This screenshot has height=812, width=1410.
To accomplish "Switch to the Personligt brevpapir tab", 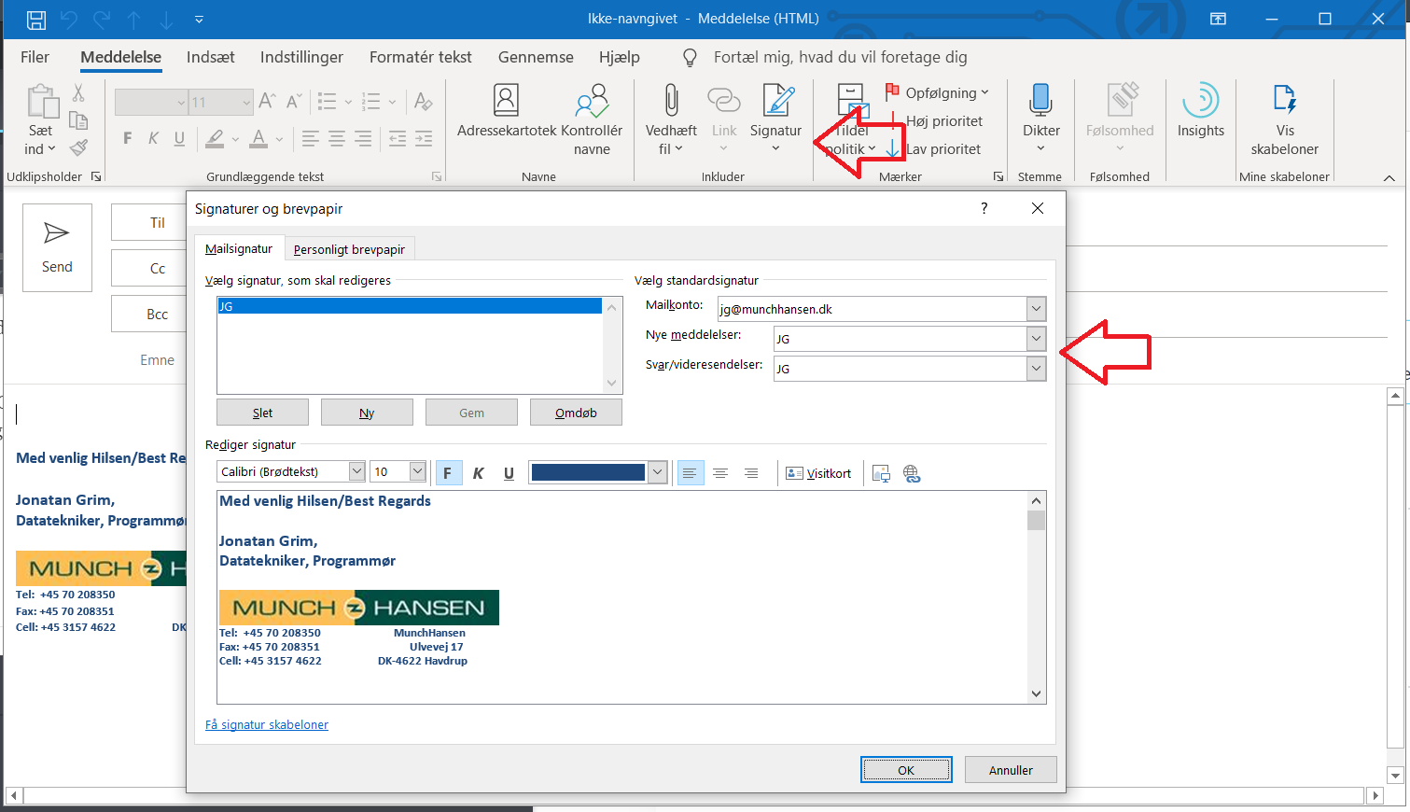I will point(349,249).
